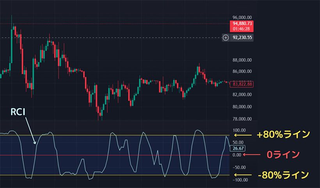This screenshot has height=188, width=320.
Task: Select the -80%ライン yellow text label
Action: (283, 174)
